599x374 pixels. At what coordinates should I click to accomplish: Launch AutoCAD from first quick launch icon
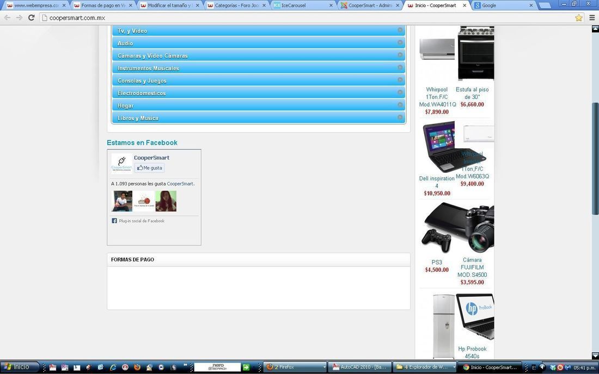click(x=53, y=367)
